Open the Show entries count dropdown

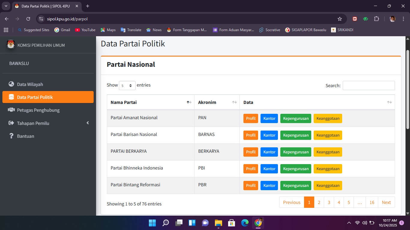(127, 85)
